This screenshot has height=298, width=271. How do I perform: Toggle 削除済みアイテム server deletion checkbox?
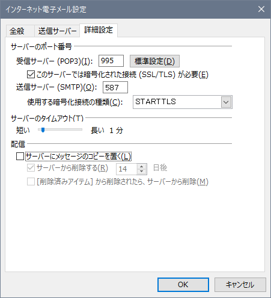31,182
